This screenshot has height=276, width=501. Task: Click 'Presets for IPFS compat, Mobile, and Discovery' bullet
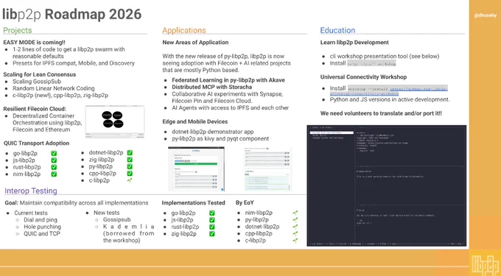74,63
